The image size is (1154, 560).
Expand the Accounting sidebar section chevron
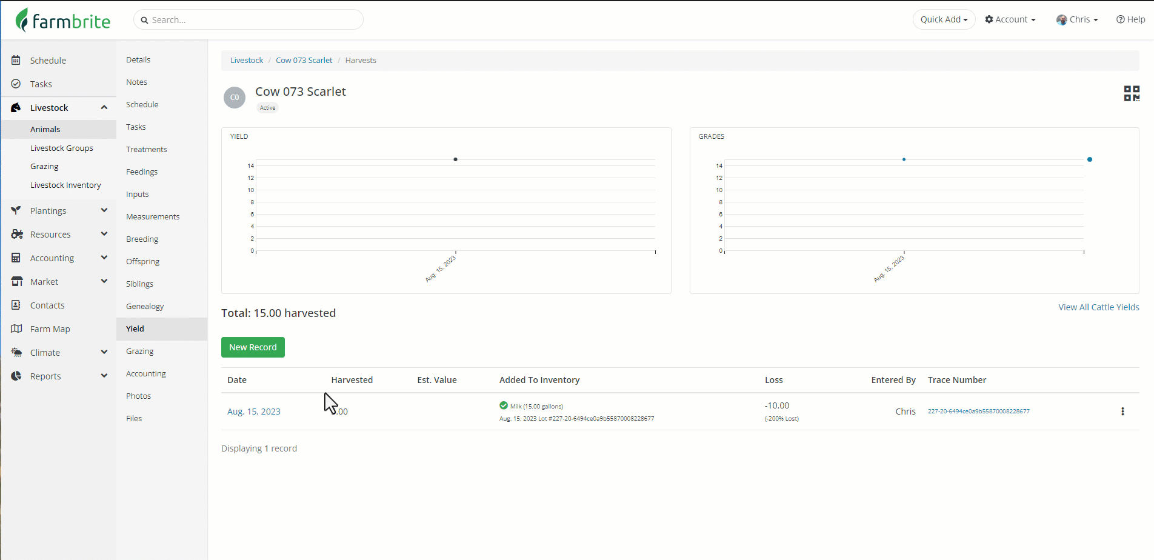[104, 258]
